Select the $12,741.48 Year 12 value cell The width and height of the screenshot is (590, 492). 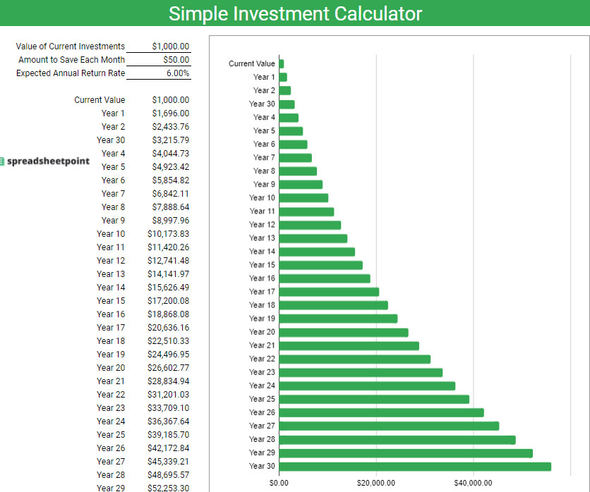coord(168,261)
